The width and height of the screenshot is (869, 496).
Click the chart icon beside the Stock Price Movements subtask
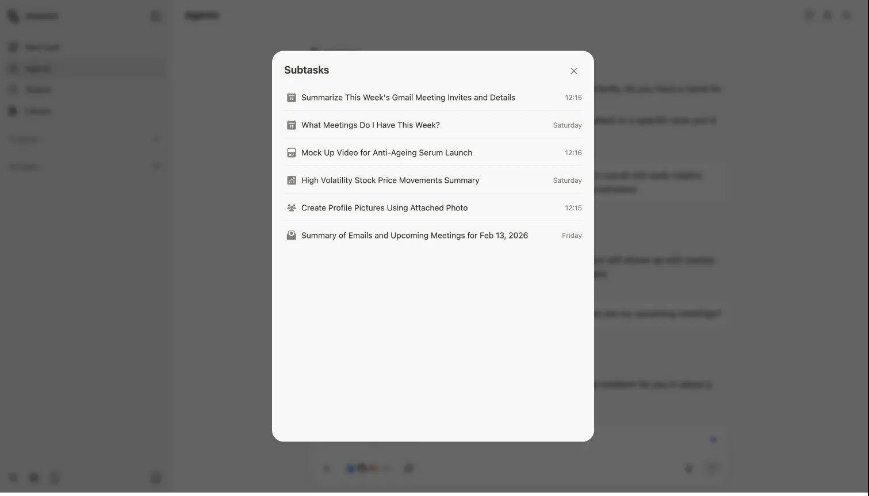[291, 180]
